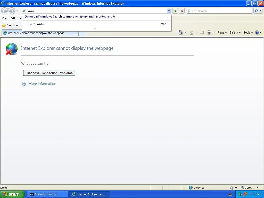
Task: Open the status bar security dropdown arrow
Action: point(236,188)
